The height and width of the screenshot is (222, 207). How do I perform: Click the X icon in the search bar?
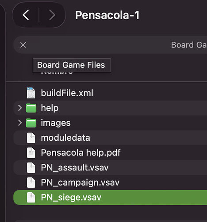pos(23,45)
